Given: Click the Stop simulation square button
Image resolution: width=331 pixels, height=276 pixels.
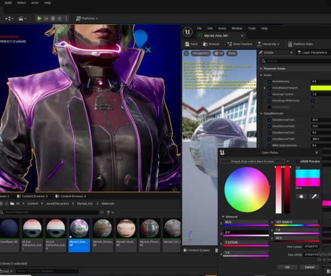Looking at the screenshot, I should 53,18.
